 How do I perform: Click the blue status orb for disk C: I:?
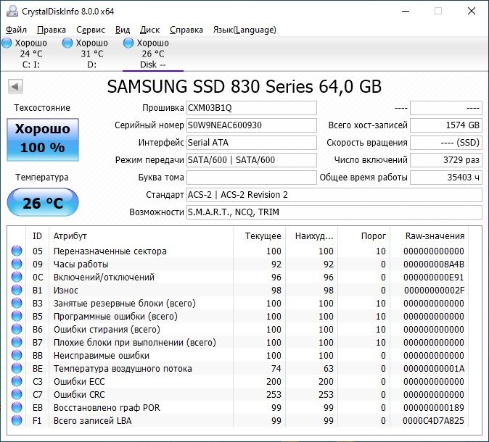(7, 43)
